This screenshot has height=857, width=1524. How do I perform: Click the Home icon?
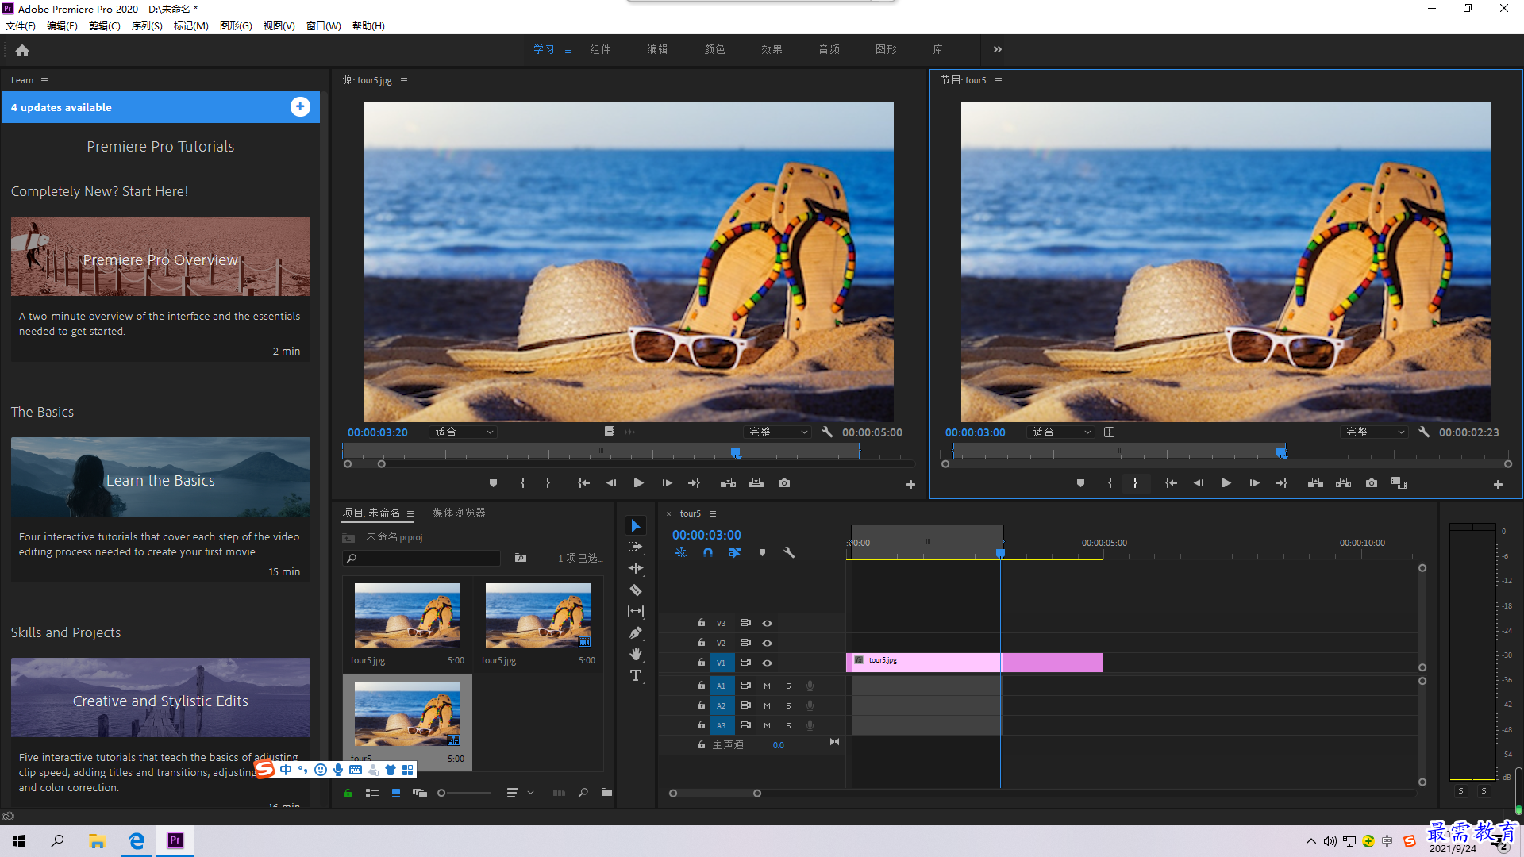22,50
